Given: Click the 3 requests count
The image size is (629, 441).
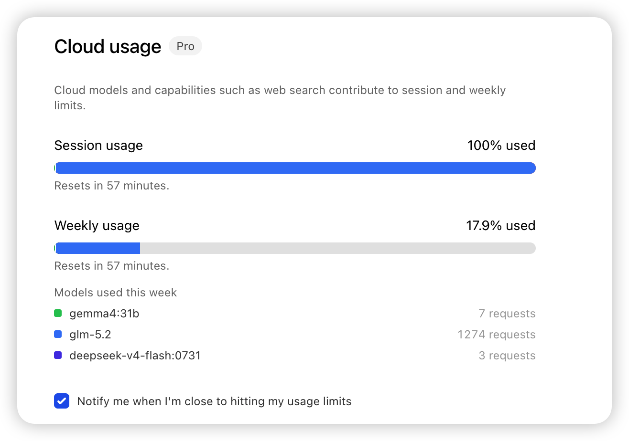Looking at the screenshot, I should pyautogui.click(x=507, y=356).
